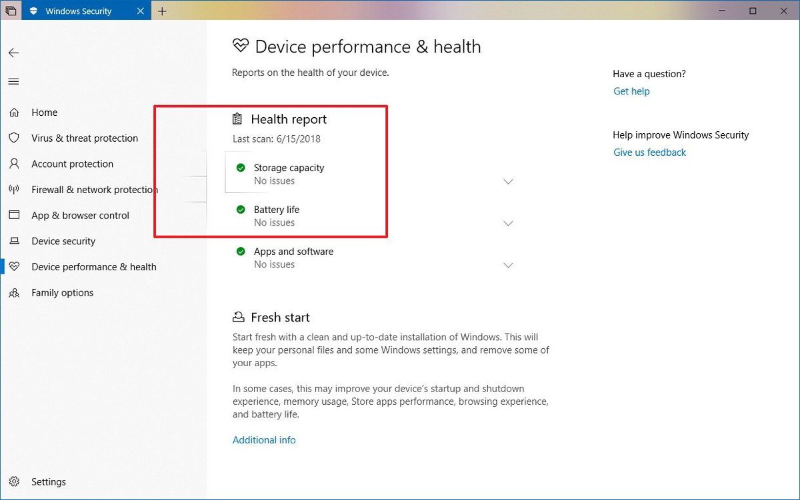Click the Device performance & health heart icon
800x500 pixels.
[x=14, y=266]
